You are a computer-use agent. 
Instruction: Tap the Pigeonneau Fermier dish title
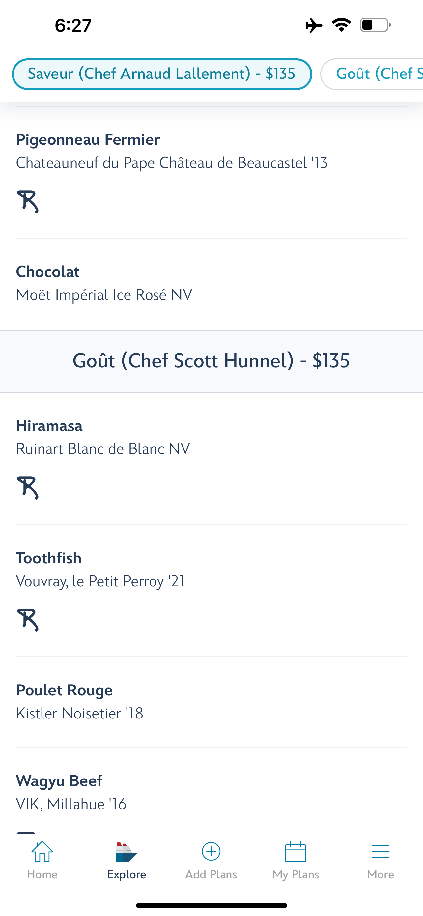tap(88, 139)
